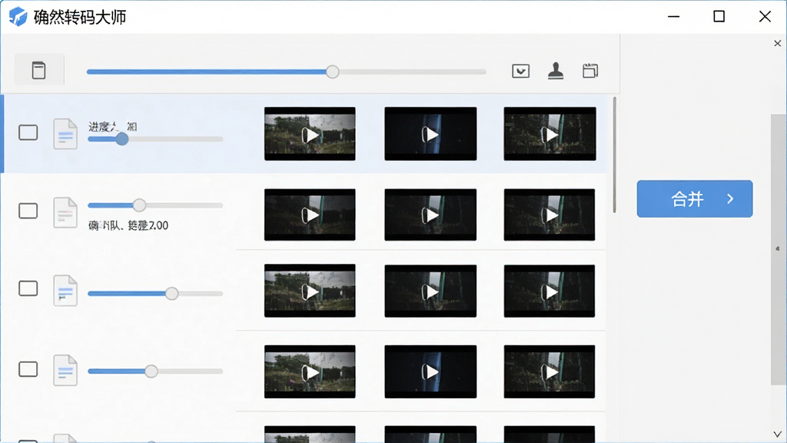Image resolution: width=787 pixels, height=443 pixels.
Task: Play the middle video thumbnail in row four
Action: pyautogui.click(x=430, y=371)
